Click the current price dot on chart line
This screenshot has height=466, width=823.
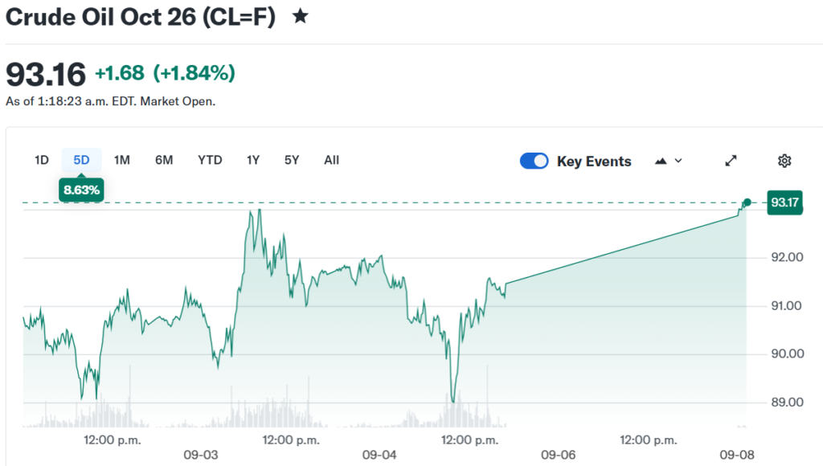(x=747, y=202)
